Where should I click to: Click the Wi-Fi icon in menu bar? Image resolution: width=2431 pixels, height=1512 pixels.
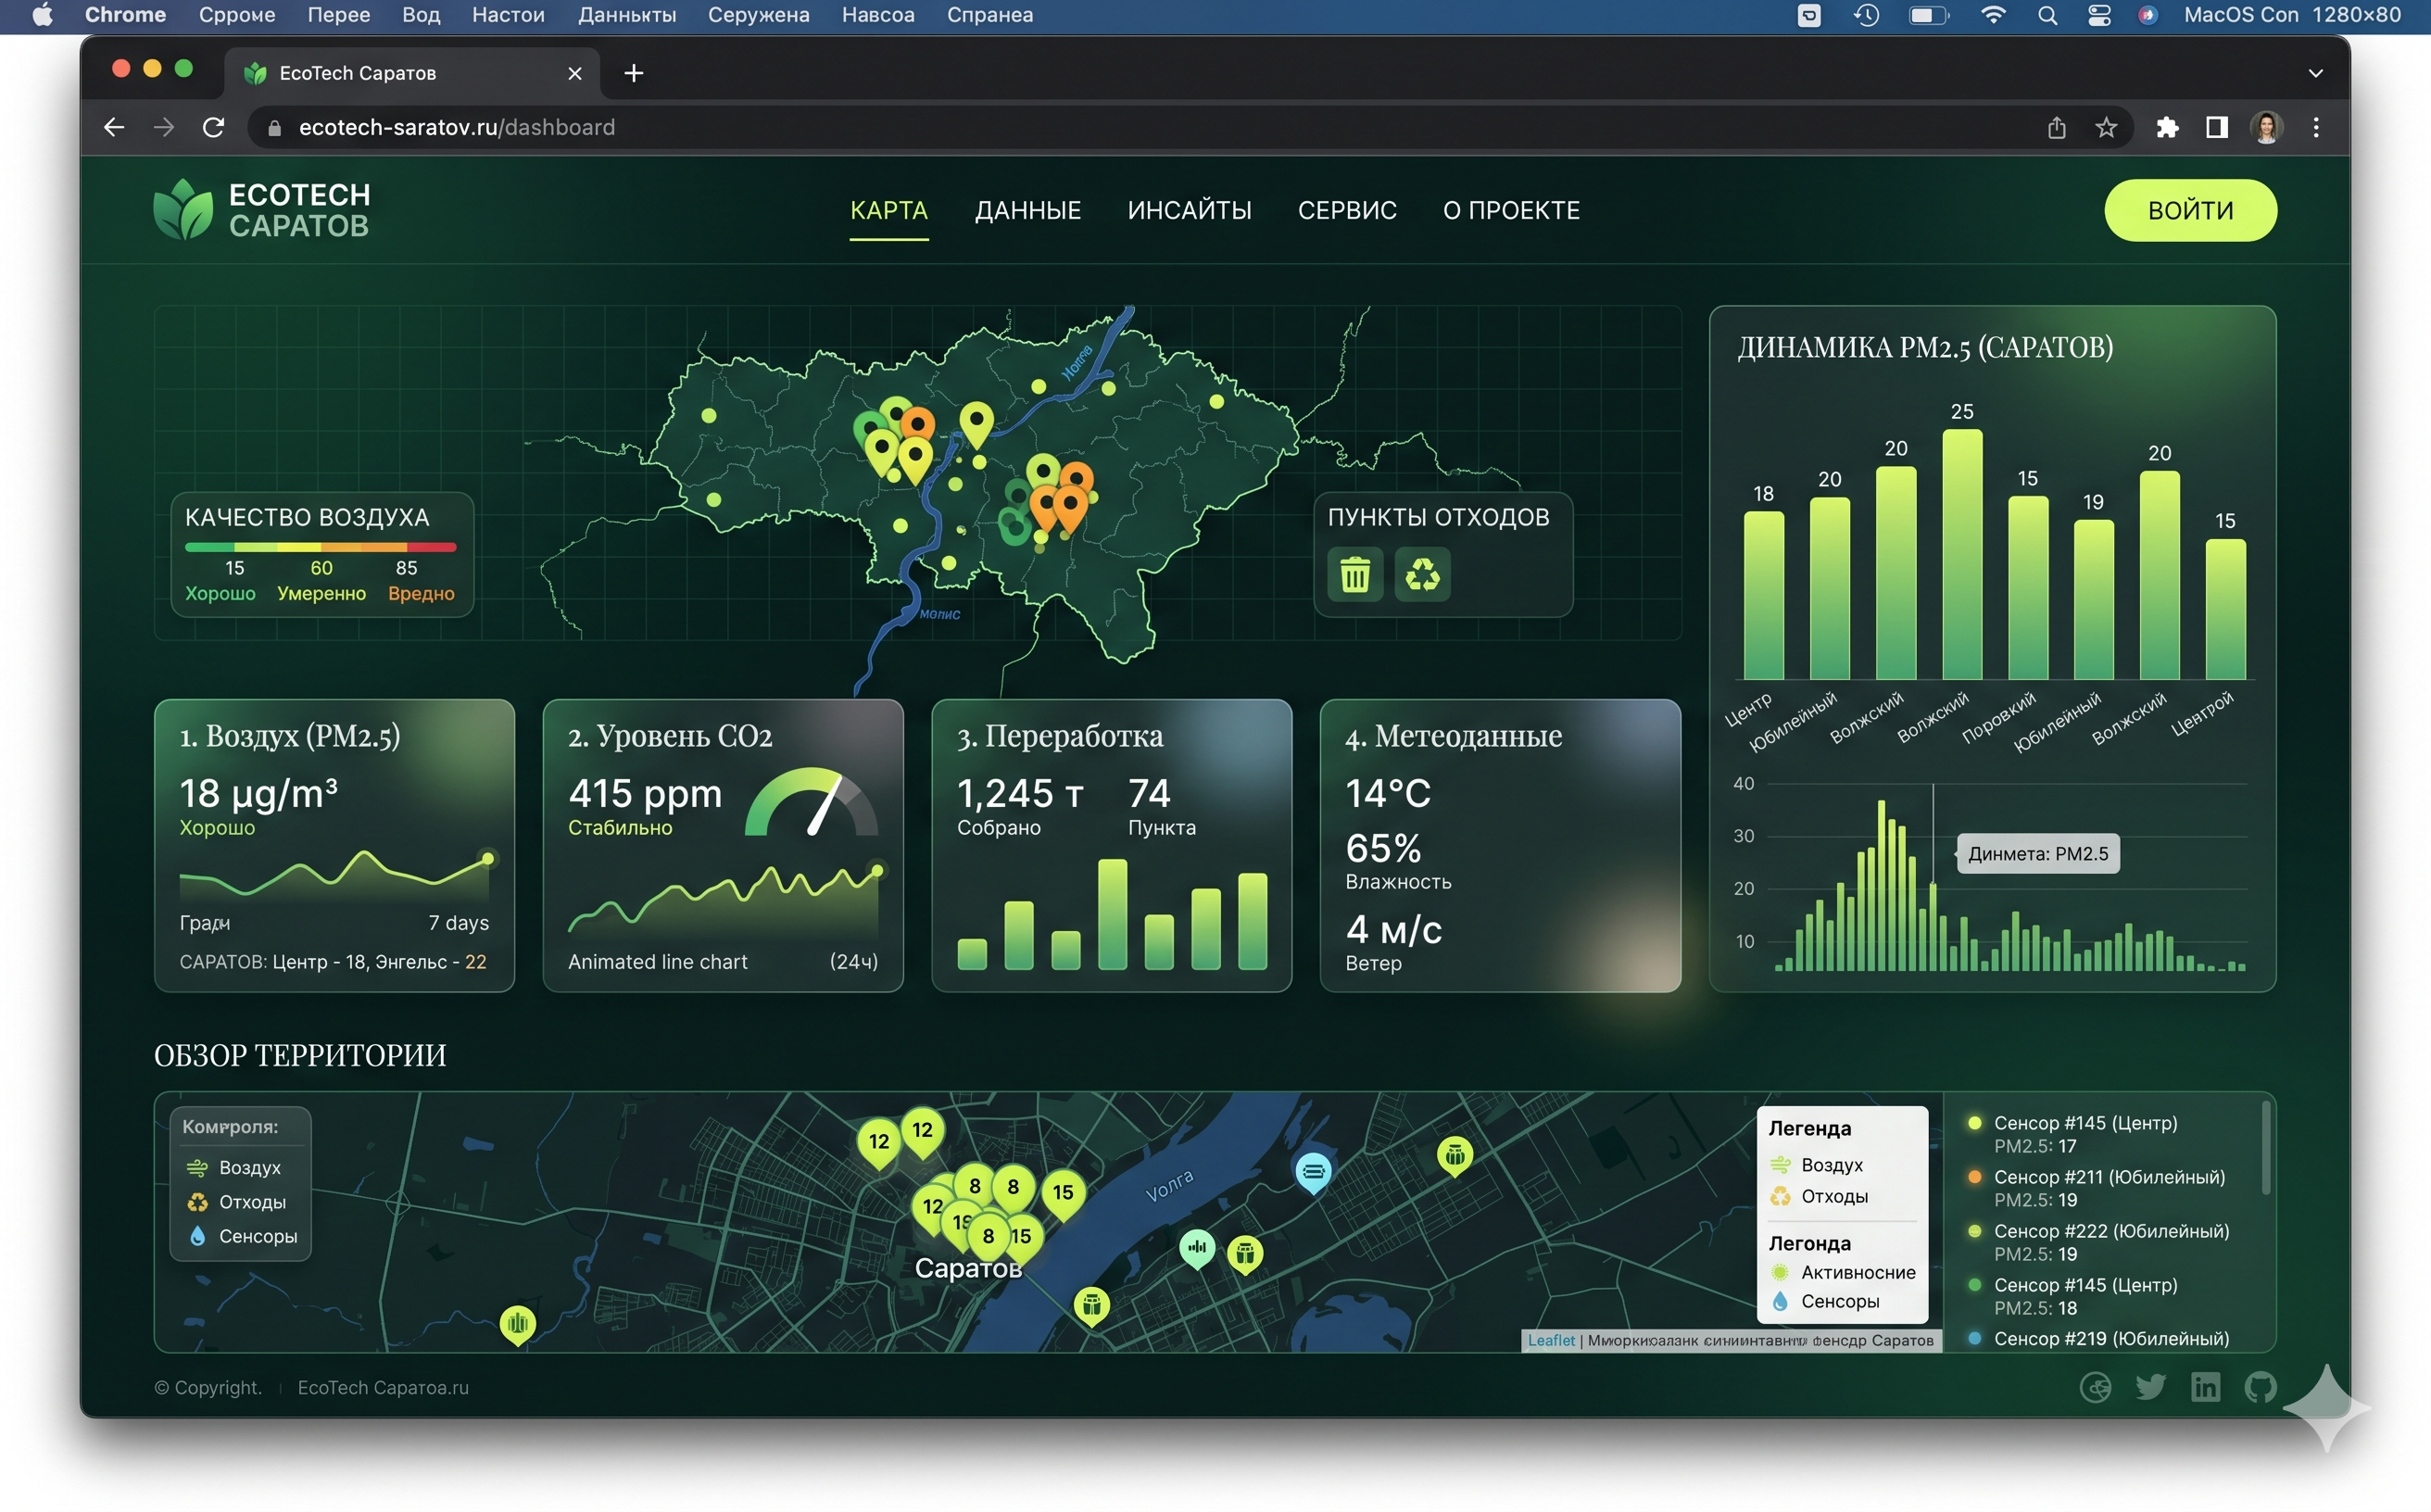pos(1993,15)
